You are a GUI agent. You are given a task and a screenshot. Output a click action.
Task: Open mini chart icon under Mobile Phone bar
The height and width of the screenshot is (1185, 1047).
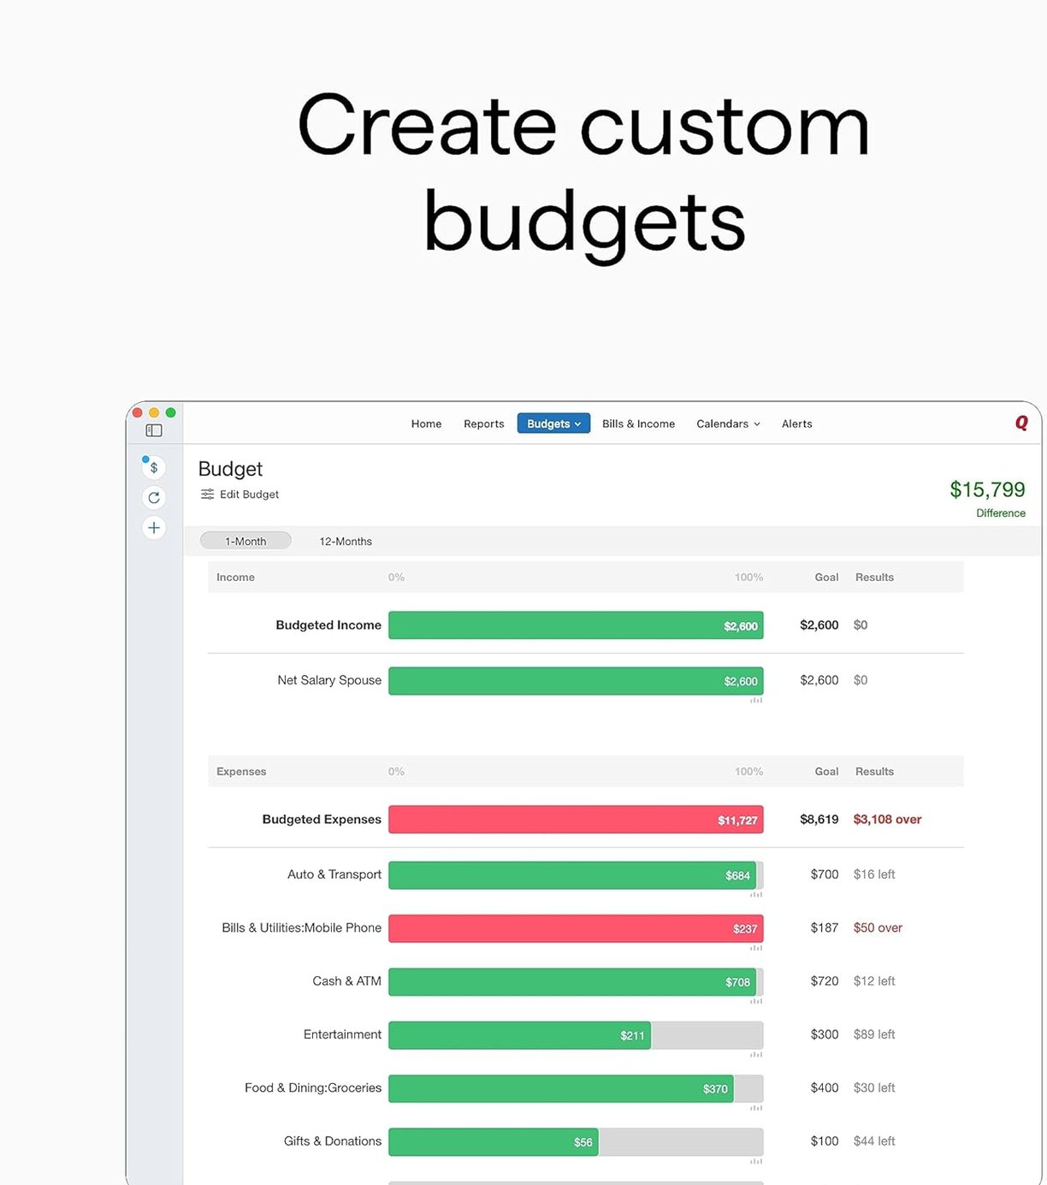pyautogui.click(x=756, y=948)
